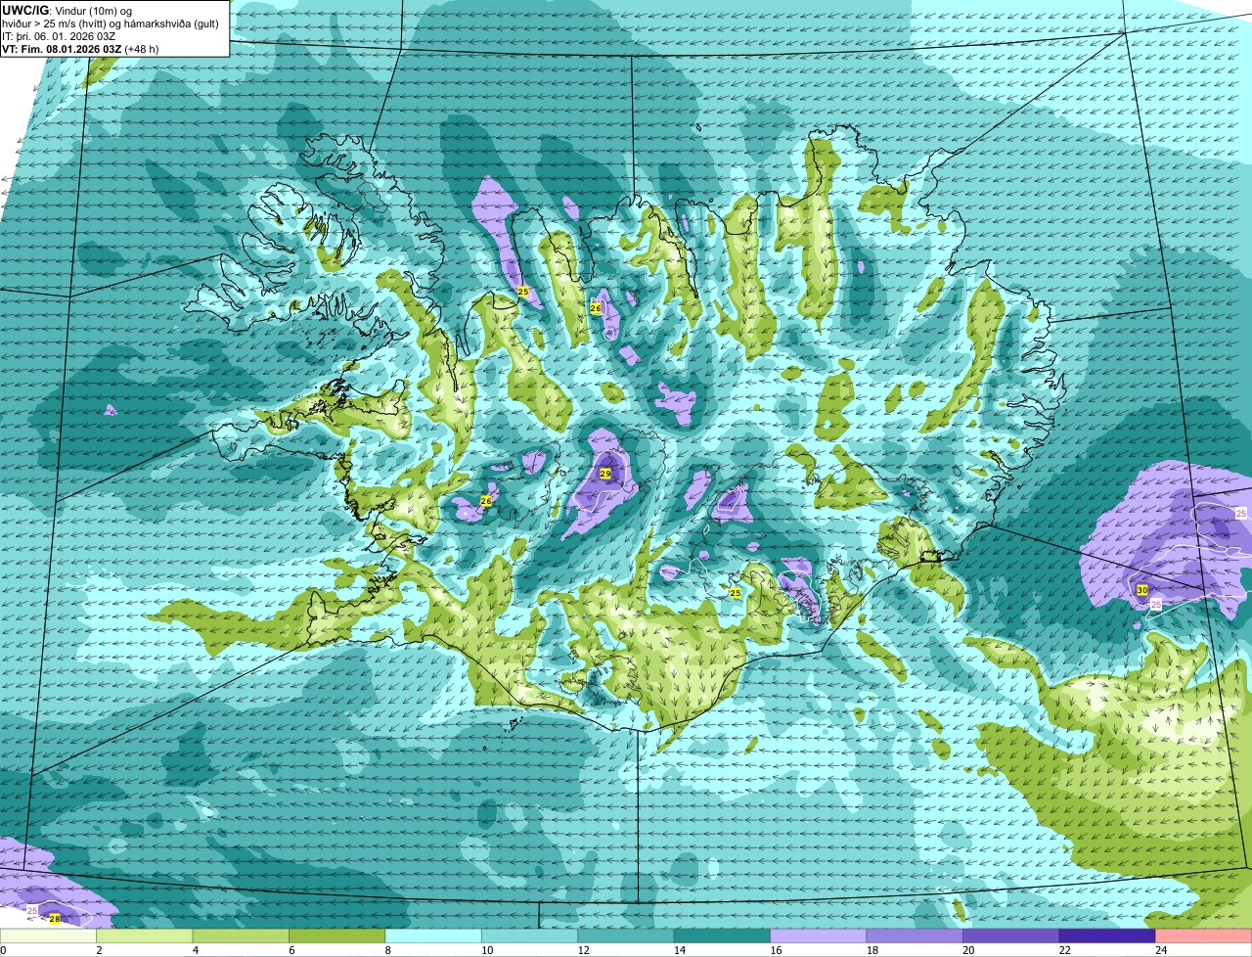Click the 18–20 m/s purple legend swatch
This screenshot has height=957, width=1252.
tap(916, 936)
